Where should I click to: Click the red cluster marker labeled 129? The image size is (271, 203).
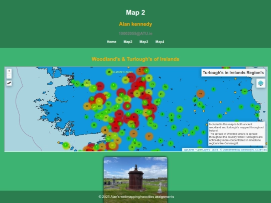(152, 108)
